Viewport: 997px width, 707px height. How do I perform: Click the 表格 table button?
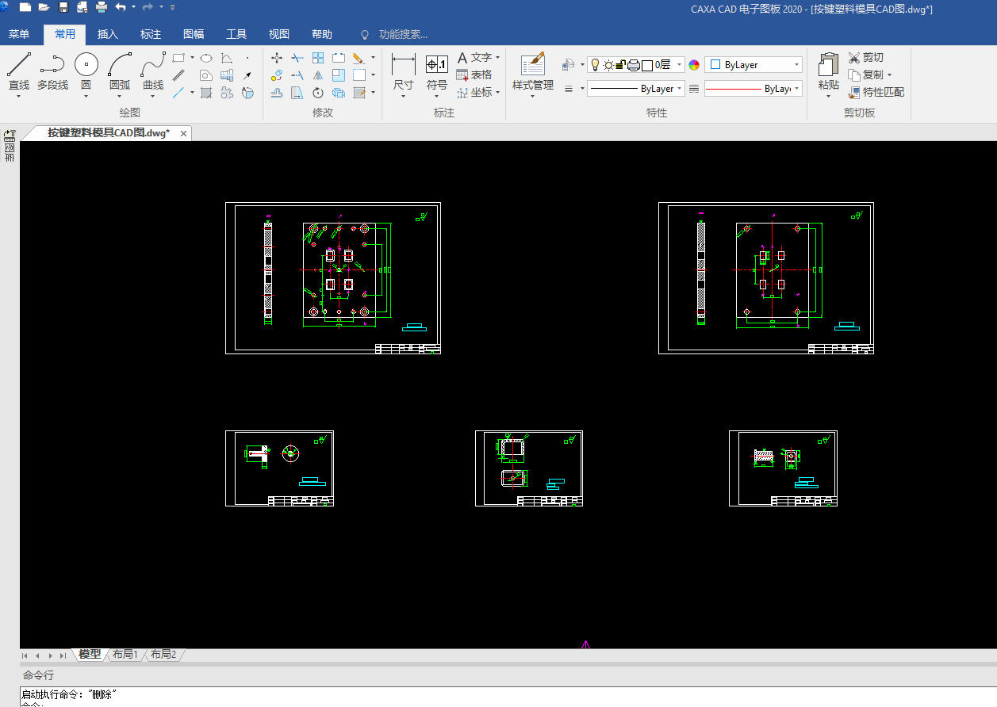tap(474, 75)
